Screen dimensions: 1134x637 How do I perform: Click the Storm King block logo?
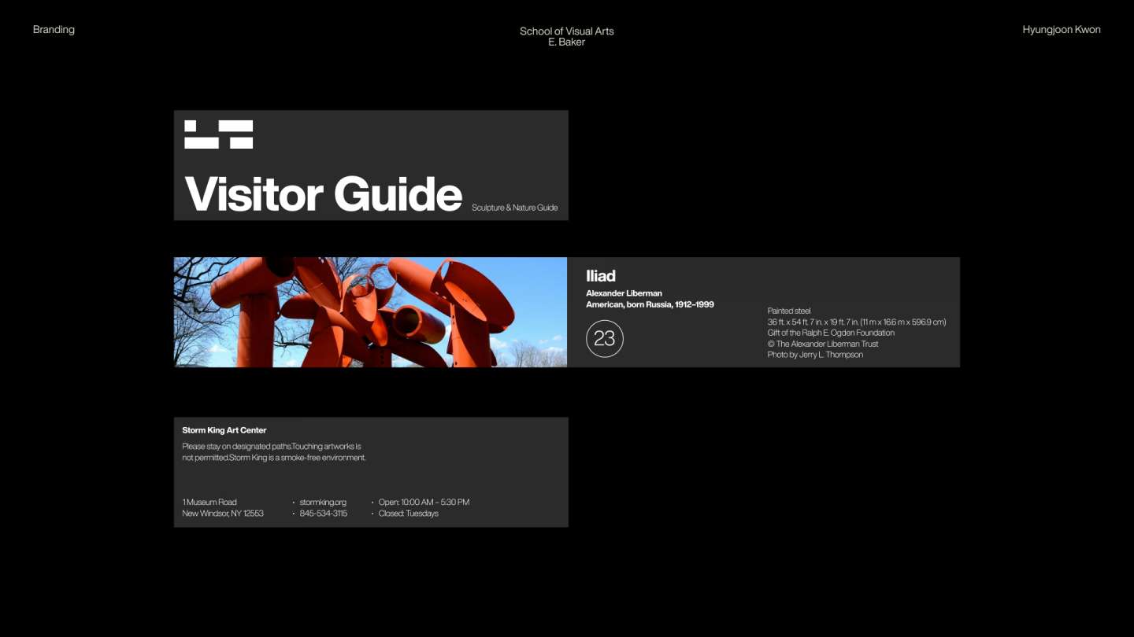click(x=218, y=134)
